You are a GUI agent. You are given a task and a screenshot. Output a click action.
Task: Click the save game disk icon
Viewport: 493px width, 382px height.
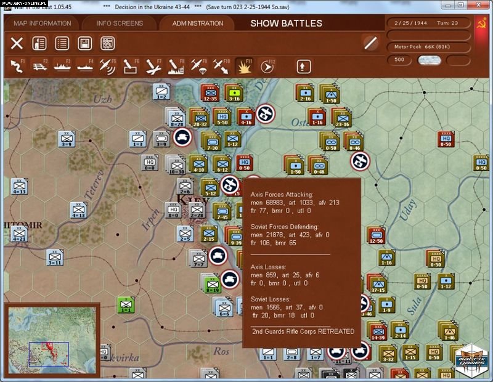coord(86,44)
